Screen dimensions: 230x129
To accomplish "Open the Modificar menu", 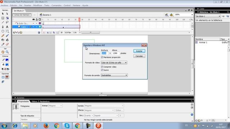I will point(37,5).
